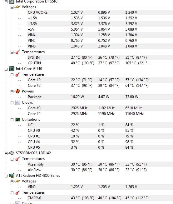This screenshot has width=173, height=204.
Task: Click the Utilizations graph icon
Action: point(18,119)
